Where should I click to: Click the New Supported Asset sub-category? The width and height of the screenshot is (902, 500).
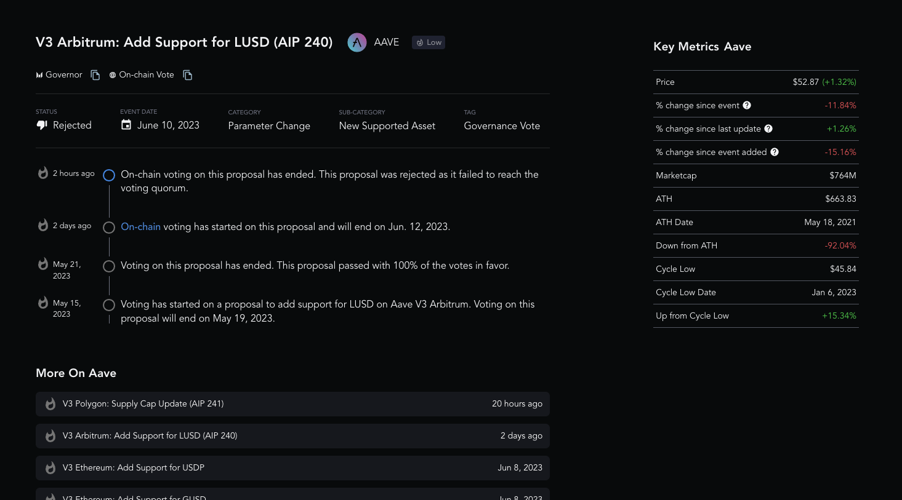tap(387, 125)
